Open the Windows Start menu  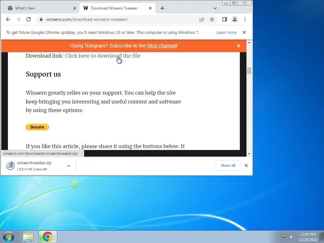click(9, 237)
